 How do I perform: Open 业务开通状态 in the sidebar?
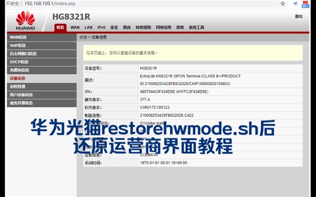(42, 103)
